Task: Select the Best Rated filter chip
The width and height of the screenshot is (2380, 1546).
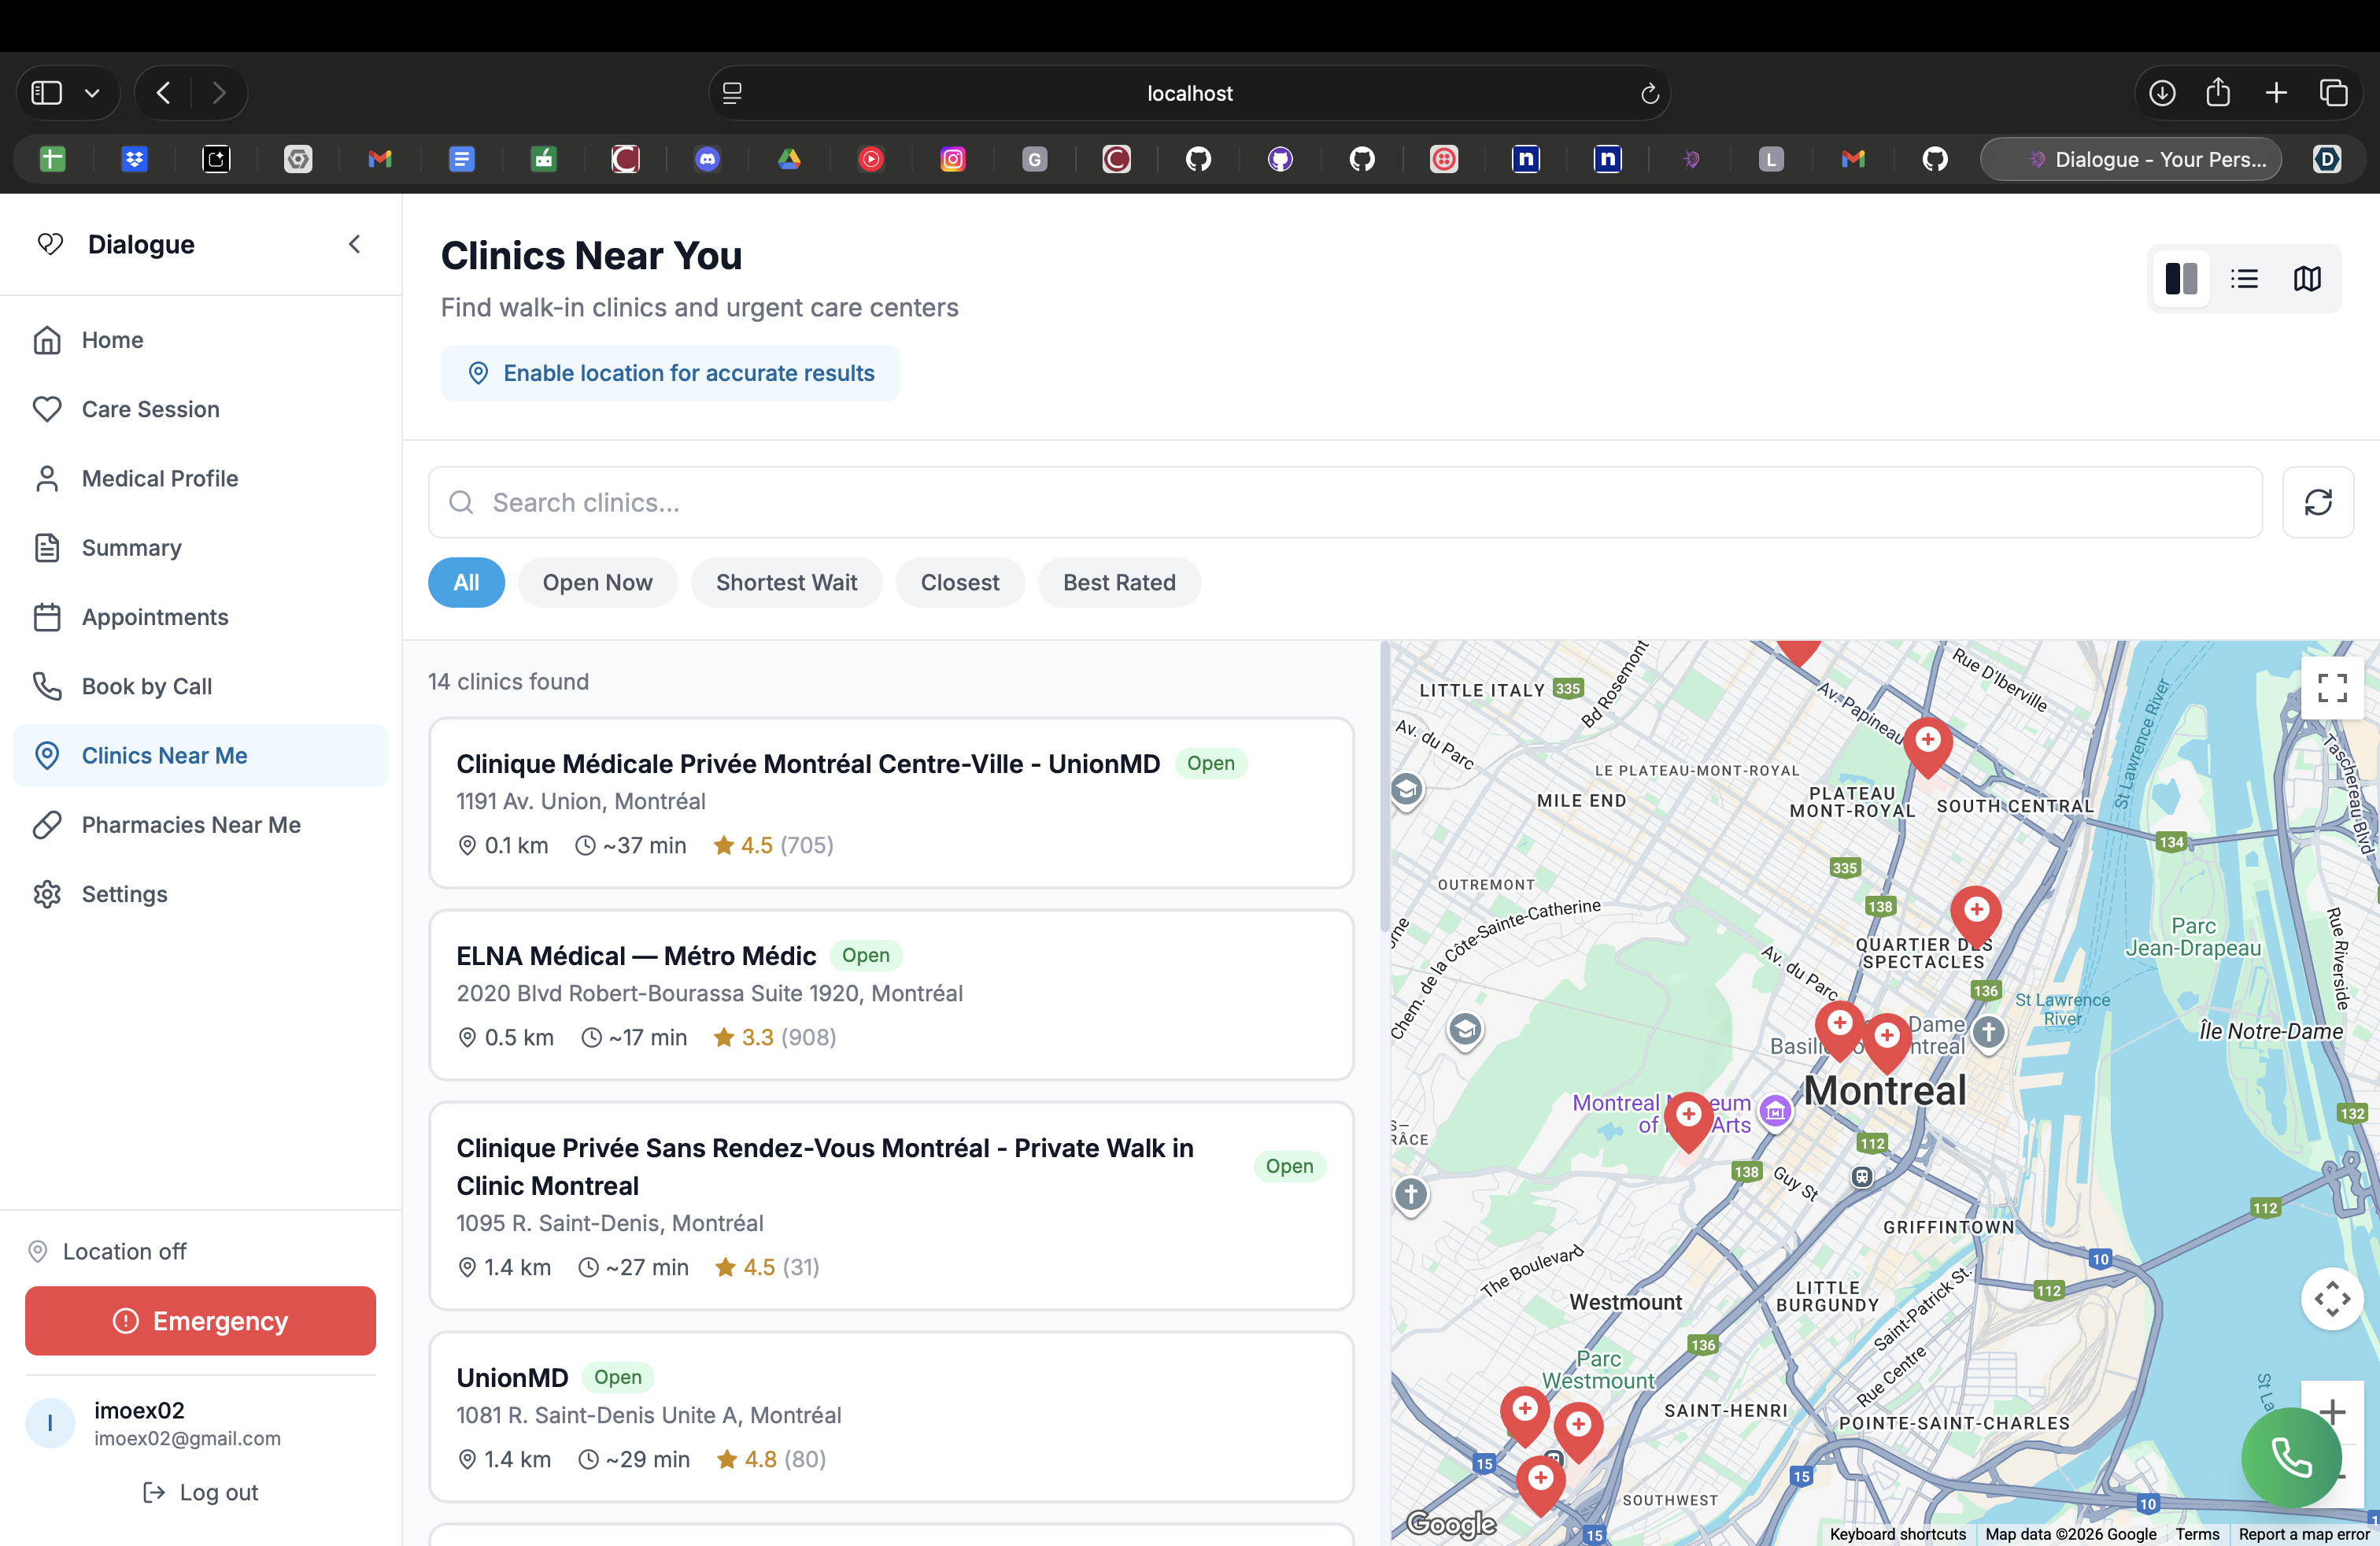Action: (1118, 582)
